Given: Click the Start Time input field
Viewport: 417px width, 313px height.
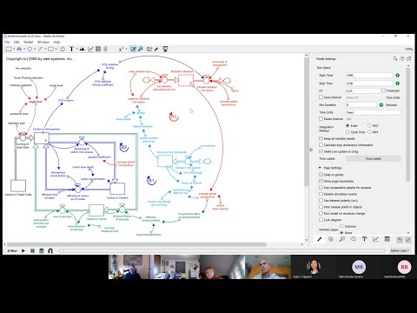Looking at the screenshot, I should click(369, 76).
